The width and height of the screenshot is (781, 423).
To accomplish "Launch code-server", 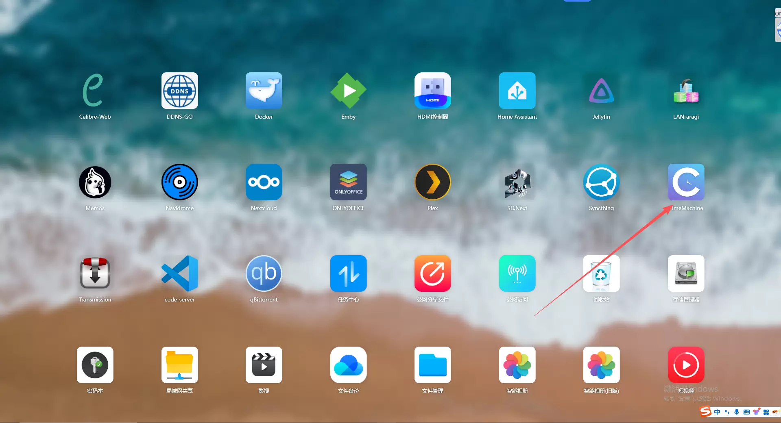I will pos(179,273).
